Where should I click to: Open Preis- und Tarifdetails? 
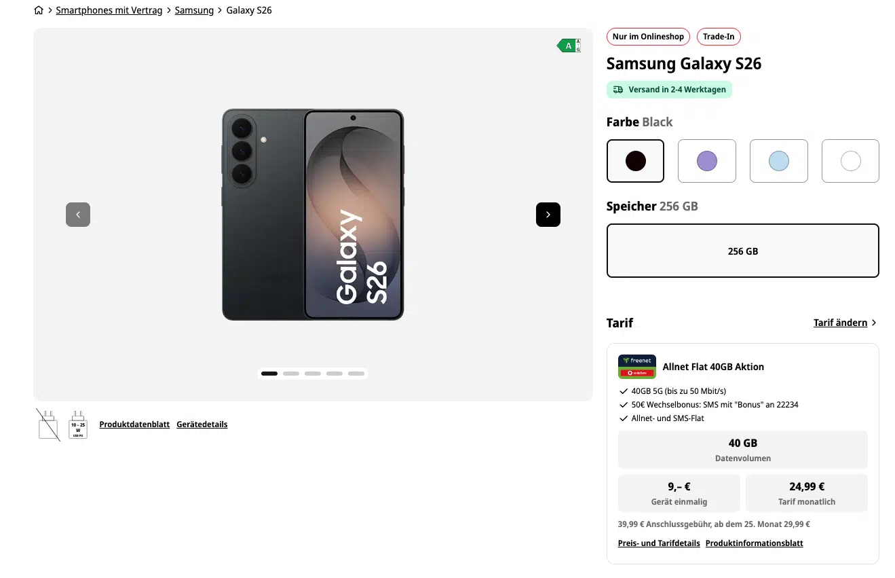coord(658,543)
